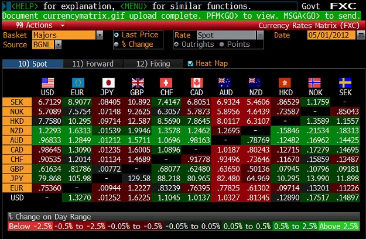The height and width of the screenshot is (239, 366).
Task: Click the JPY flag column header
Action: [x=107, y=87]
